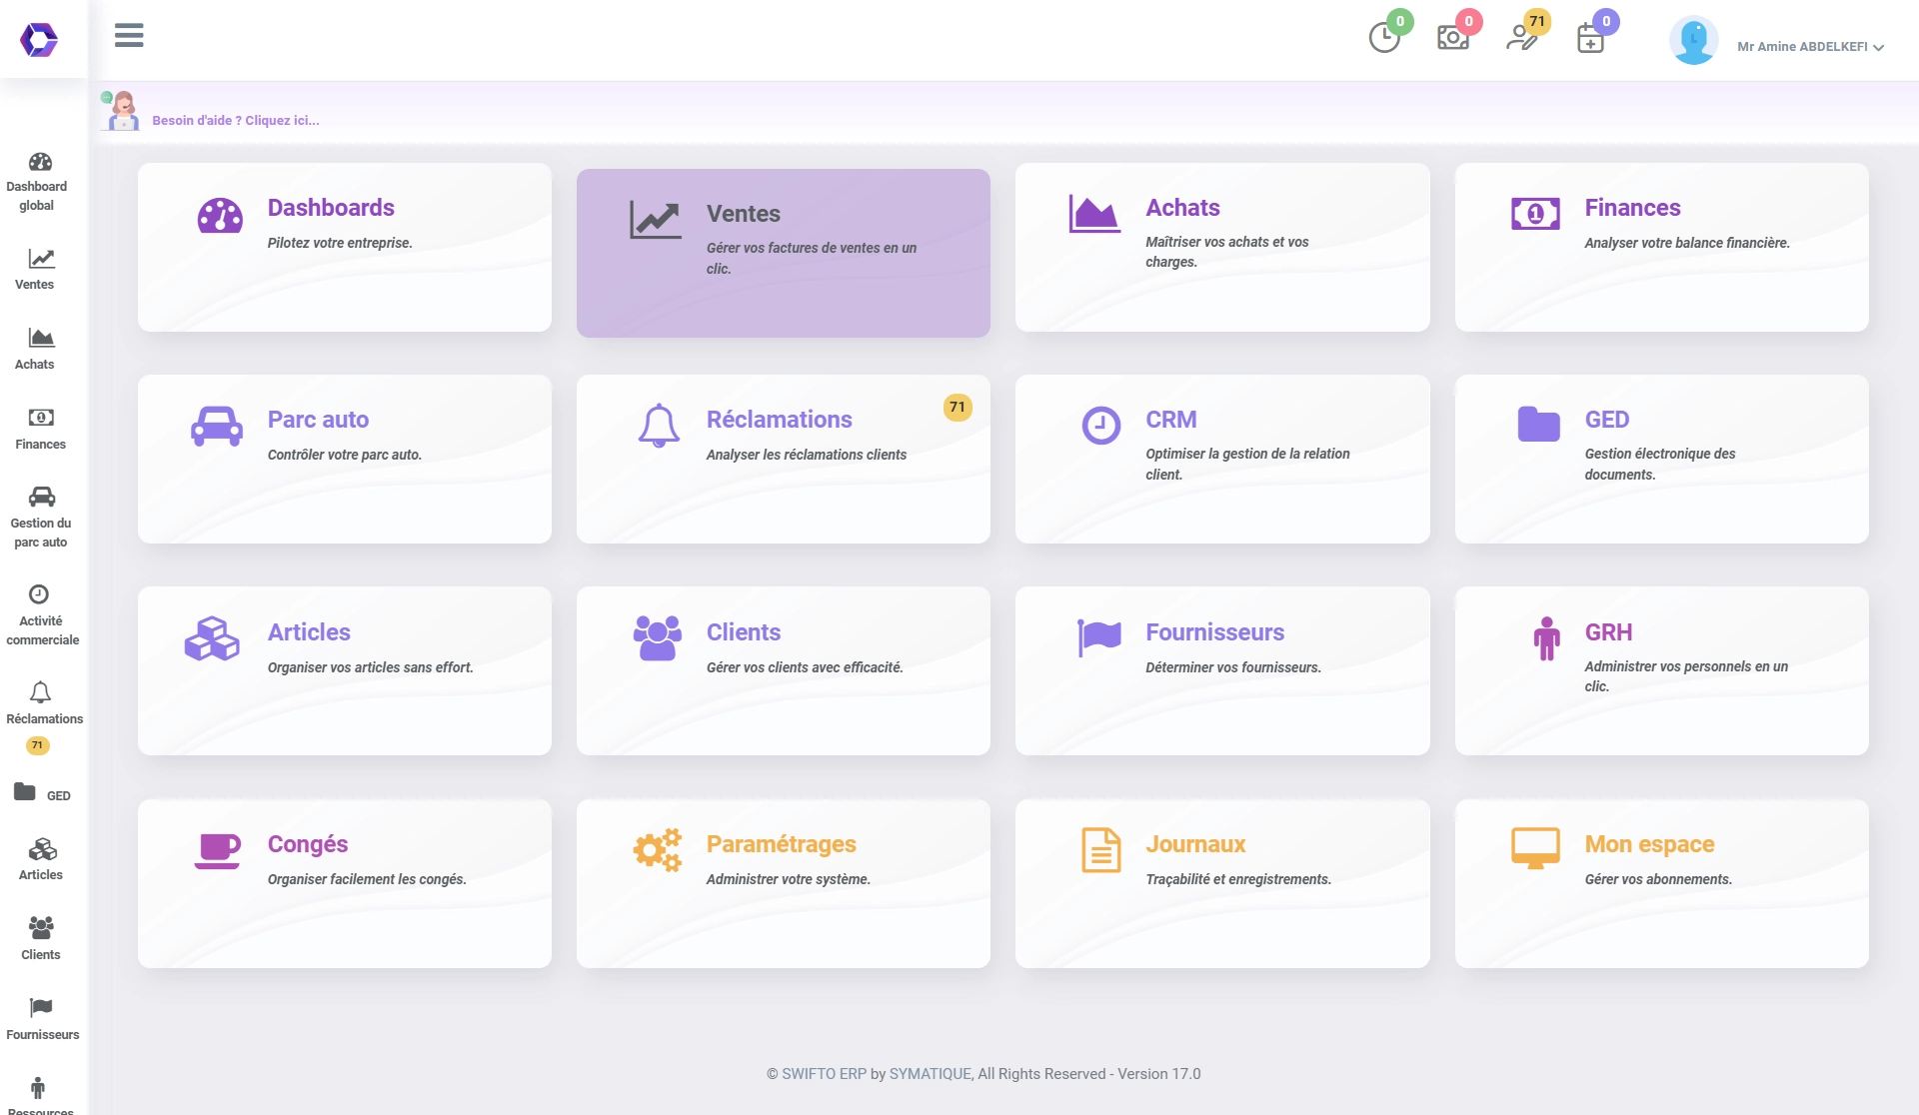
Task: Open the user-edit icon with badge 71
Action: point(1521,38)
